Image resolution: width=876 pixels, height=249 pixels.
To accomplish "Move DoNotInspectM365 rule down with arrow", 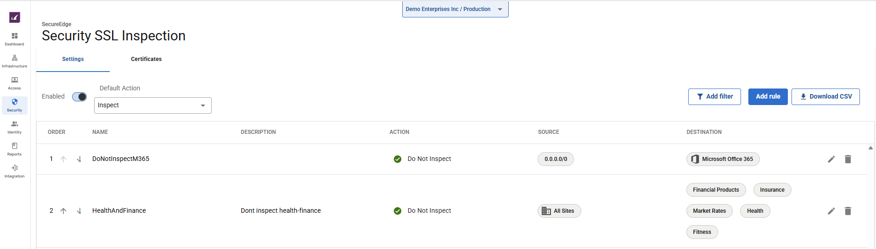I will click(79, 159).
